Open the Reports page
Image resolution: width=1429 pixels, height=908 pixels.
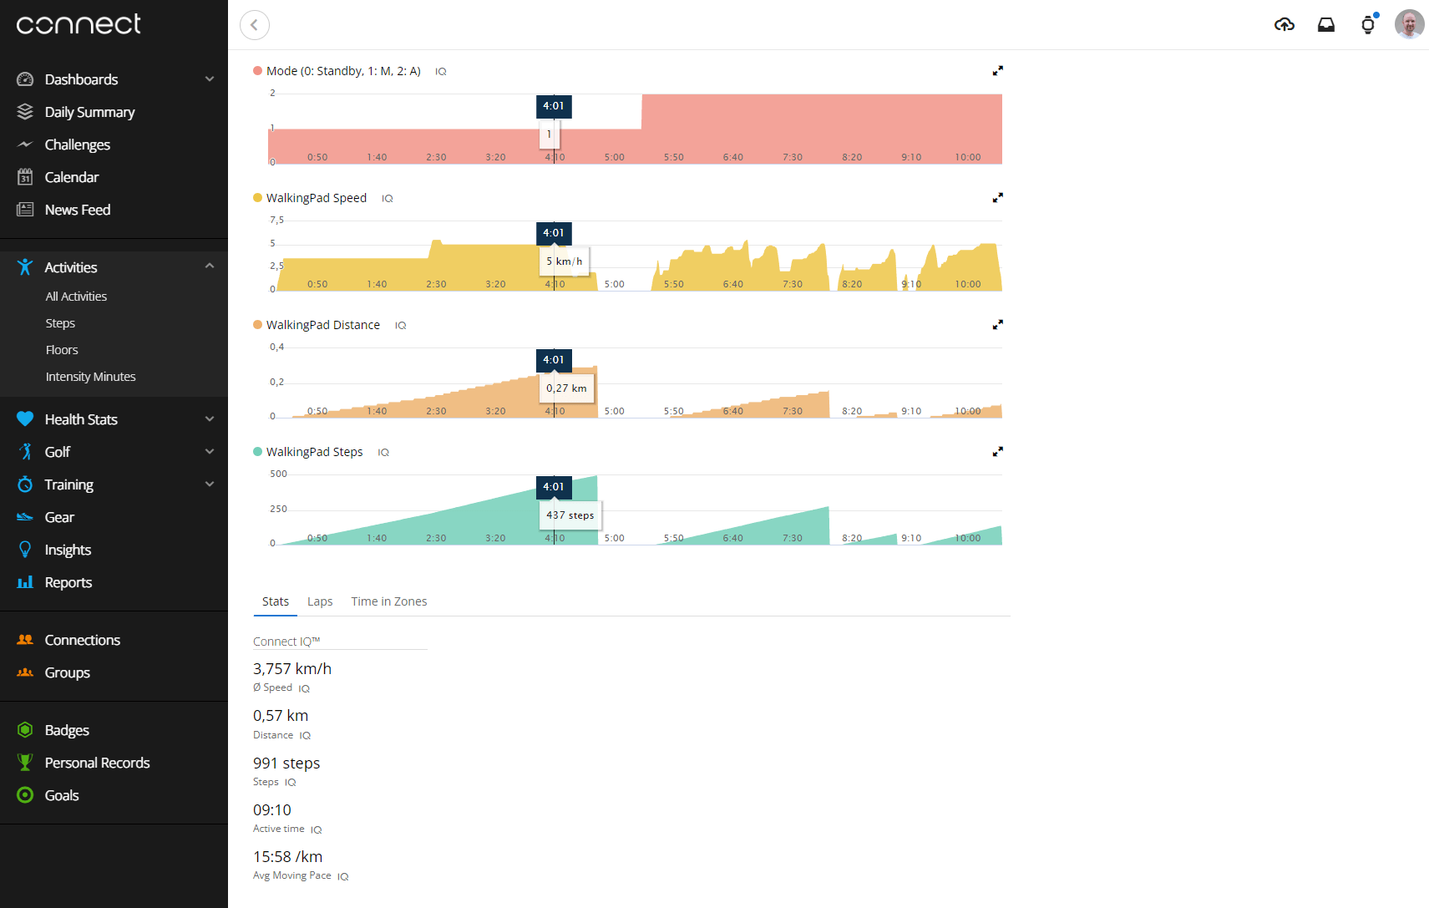click(68, 582)
